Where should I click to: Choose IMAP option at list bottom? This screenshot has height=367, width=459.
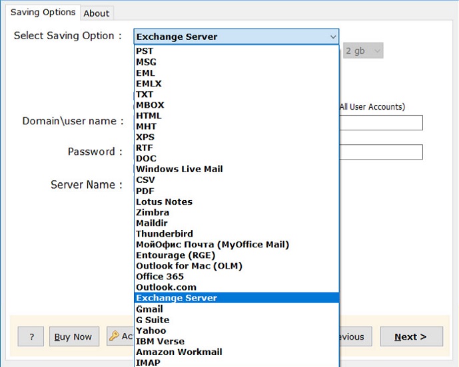point(236,362)
